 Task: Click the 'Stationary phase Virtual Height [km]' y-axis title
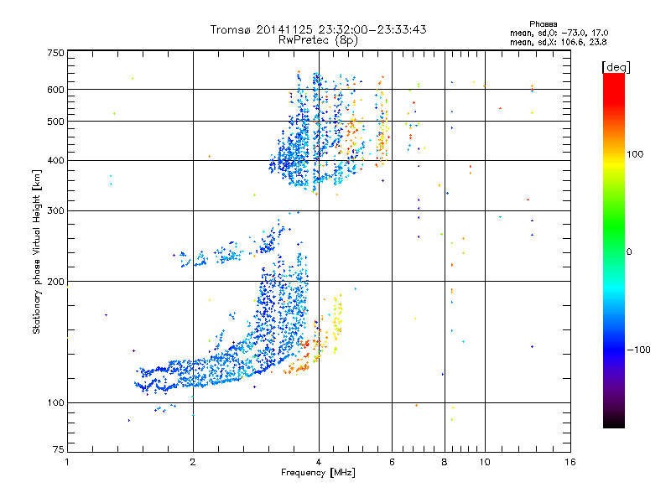coord(37,251)
